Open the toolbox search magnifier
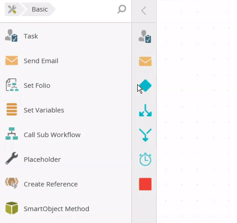This screenshot has height=223, width=237. coord(122,9)
